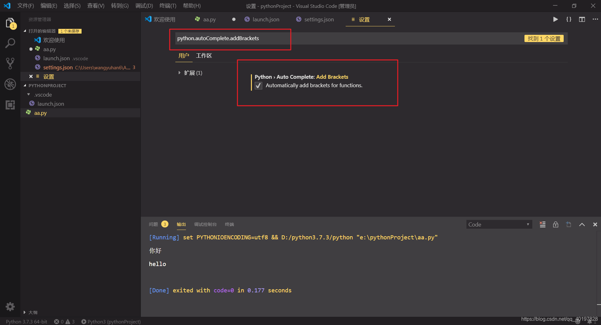Open launch.json in project tree
601x325 pixels.
(x=51, y=104)
